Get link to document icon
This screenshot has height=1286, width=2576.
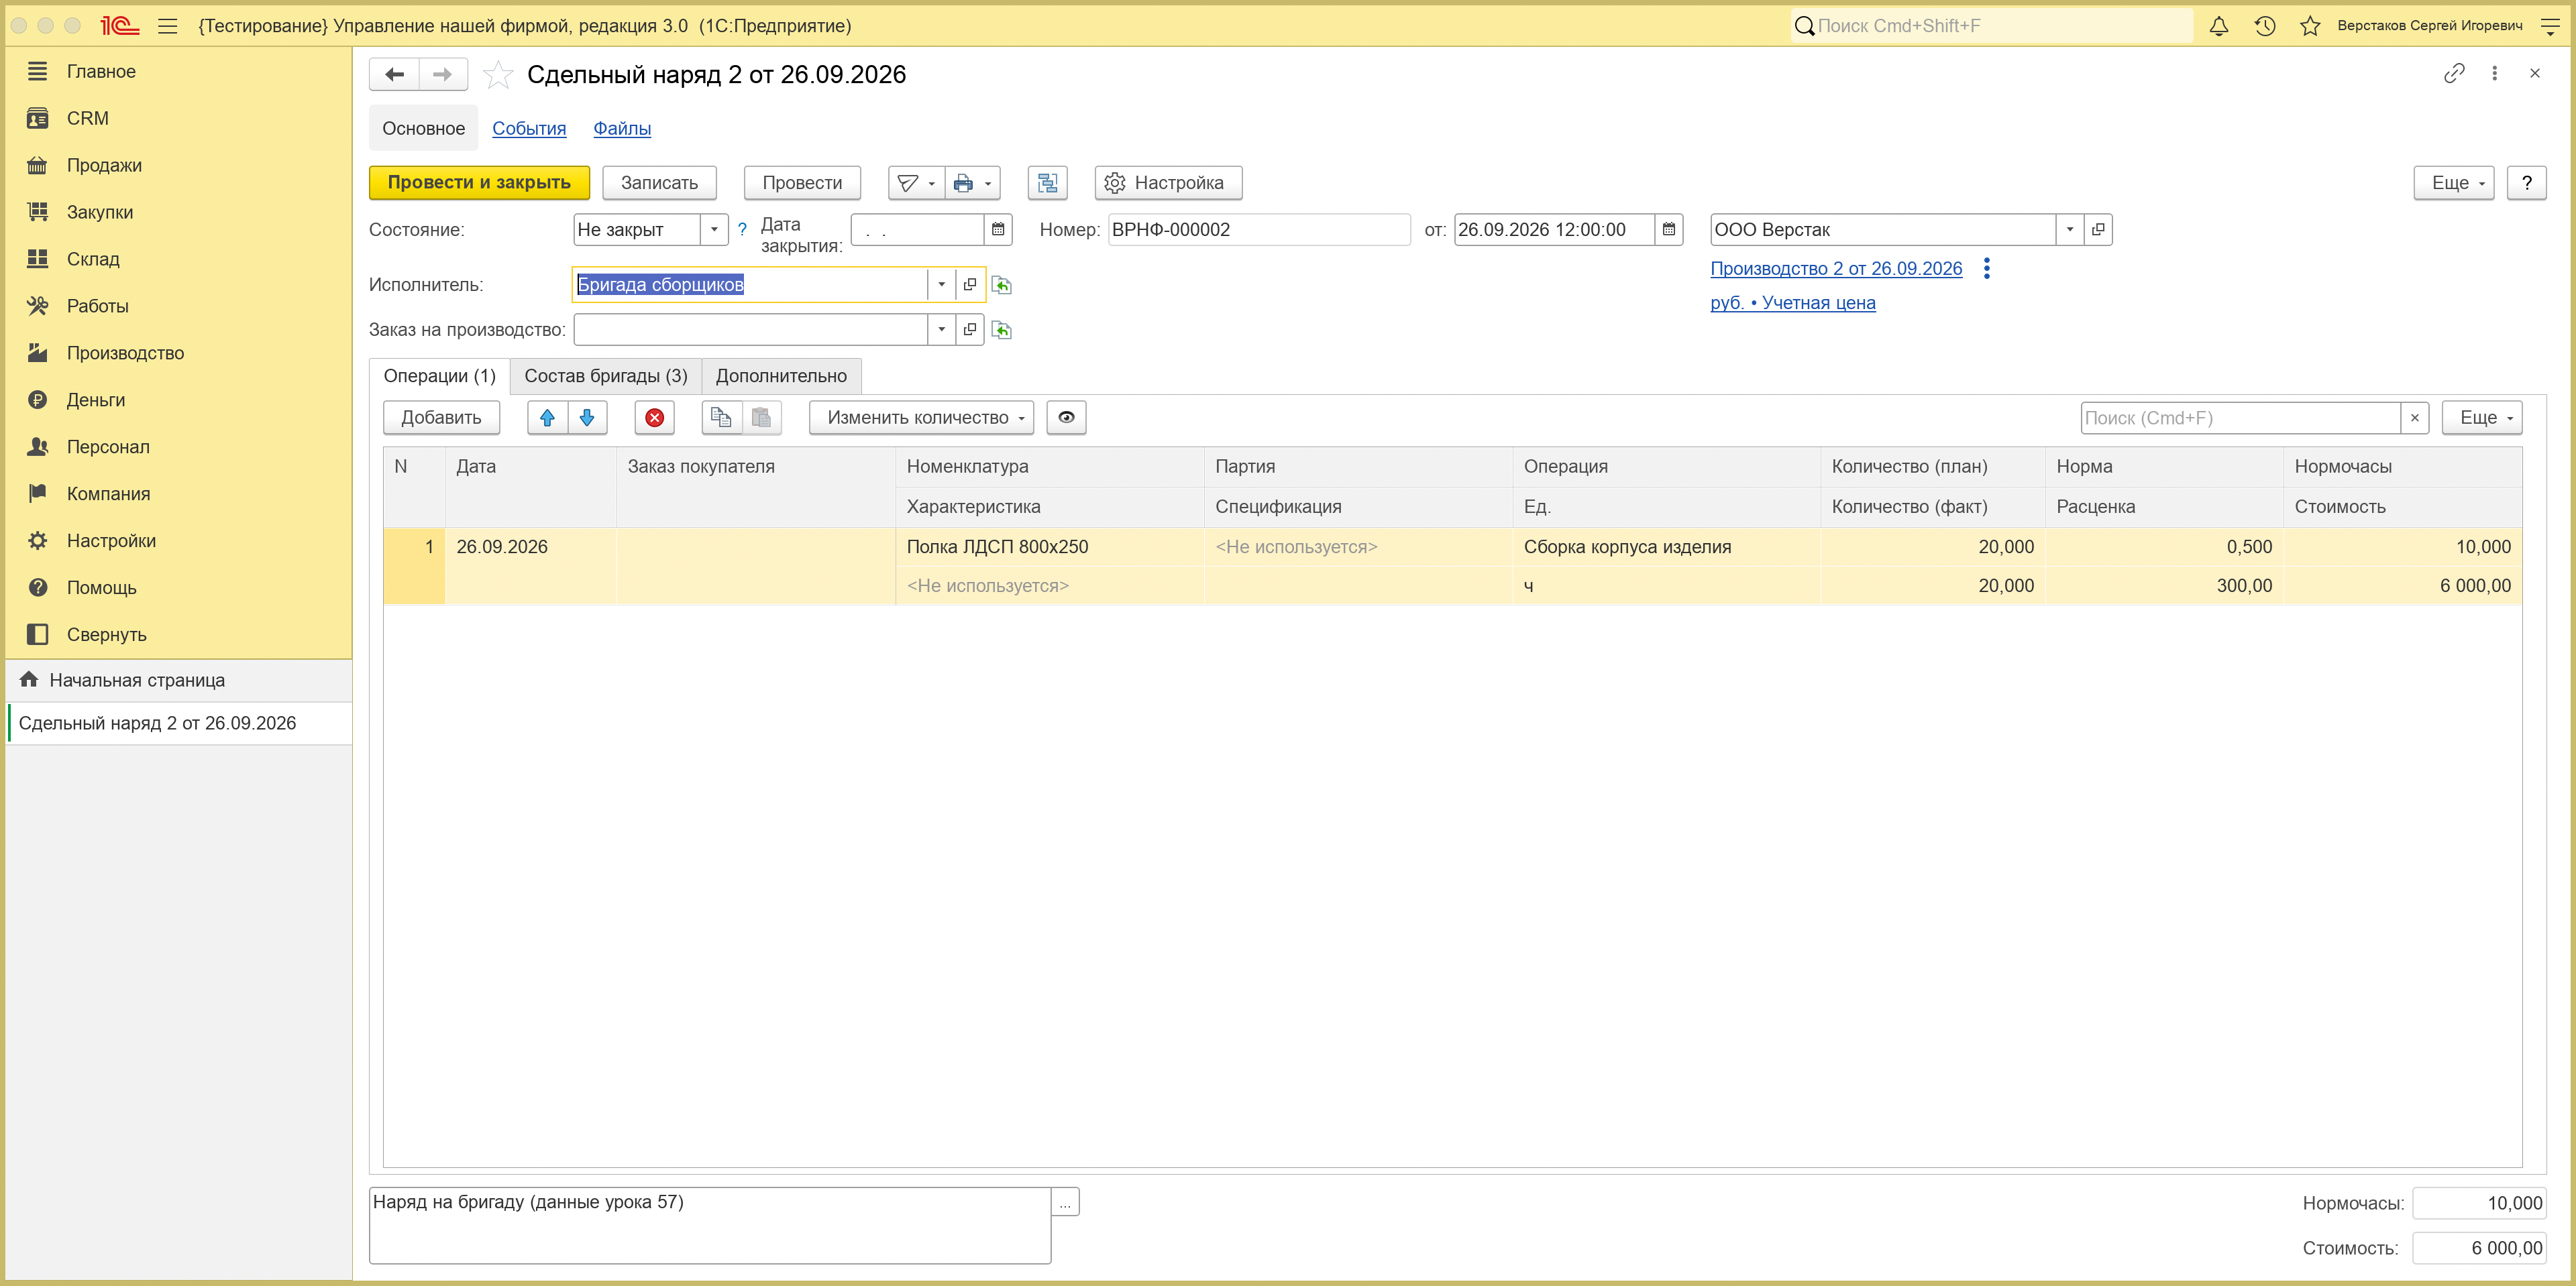pos(2453,74)
